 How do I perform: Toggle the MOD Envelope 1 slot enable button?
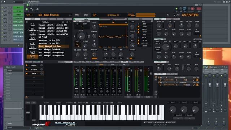click(x=159, y=77)
